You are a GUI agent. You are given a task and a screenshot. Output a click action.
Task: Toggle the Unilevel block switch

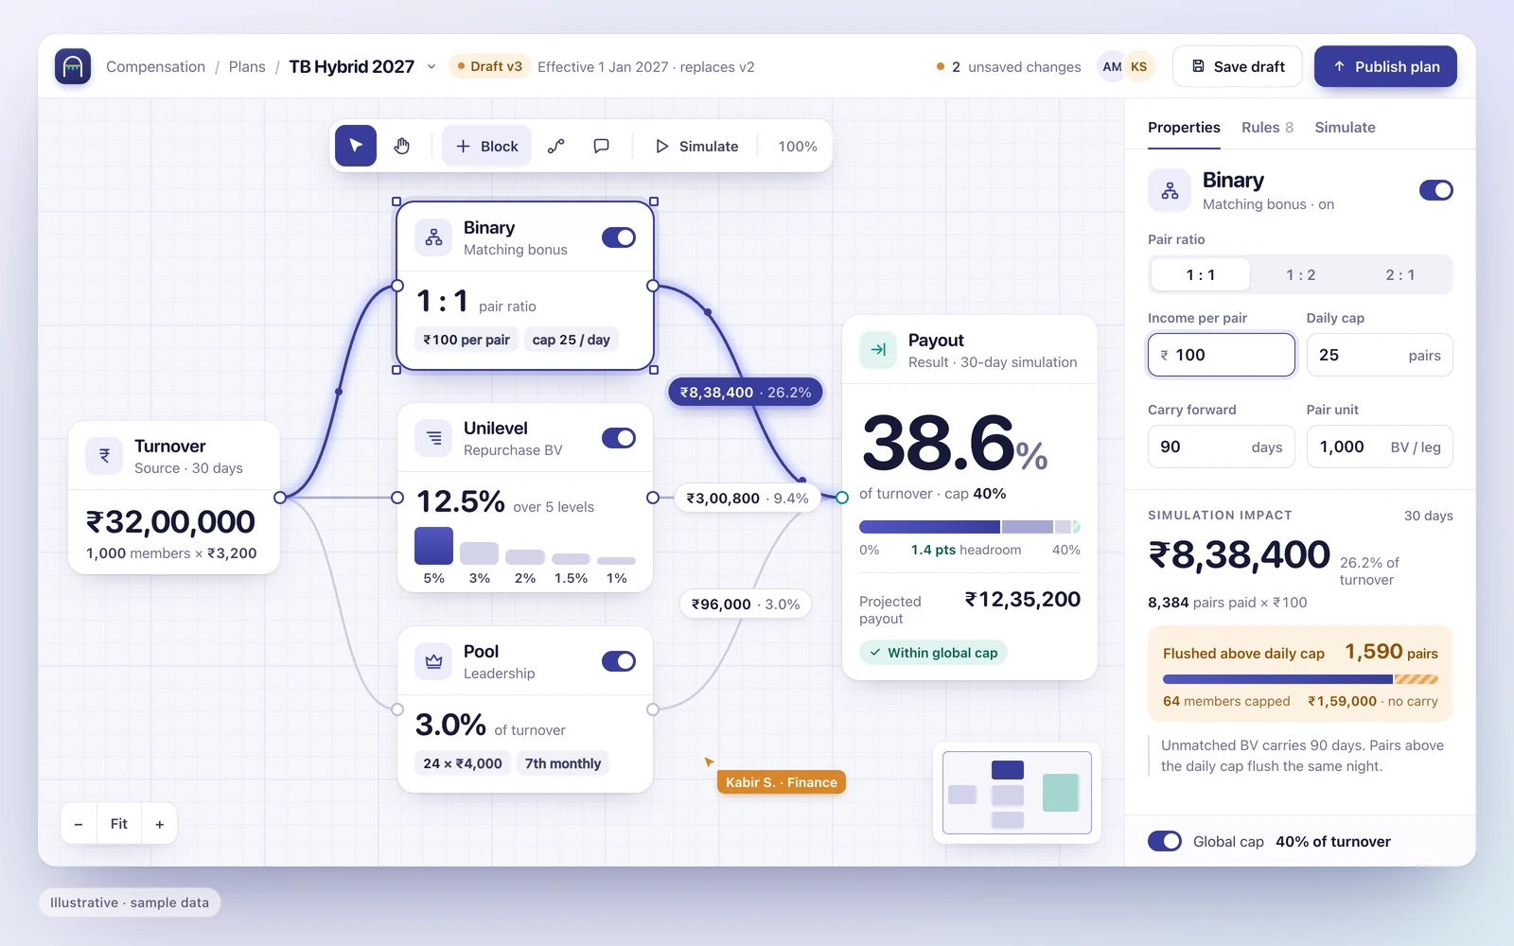619,438
